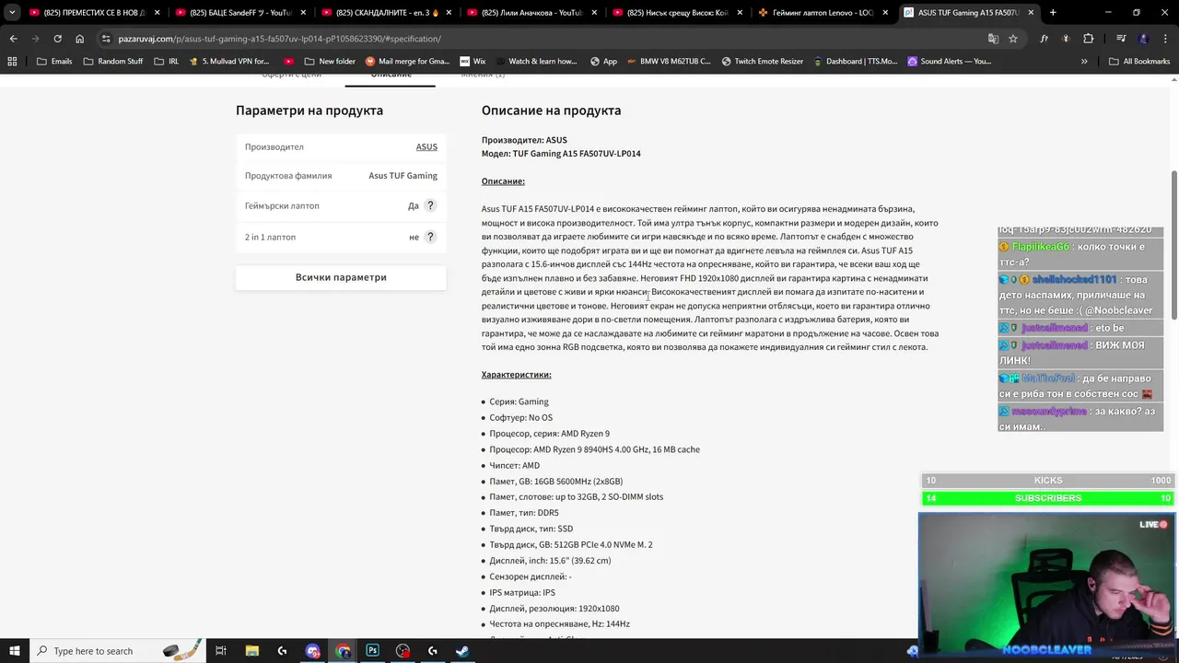Click the Софтуер: No OS spec line
This screenshot has width=1179, height=663.
[520, 418]
